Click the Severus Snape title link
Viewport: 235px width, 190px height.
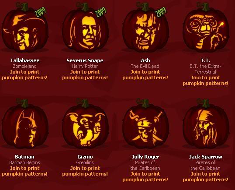pos(85,60)
